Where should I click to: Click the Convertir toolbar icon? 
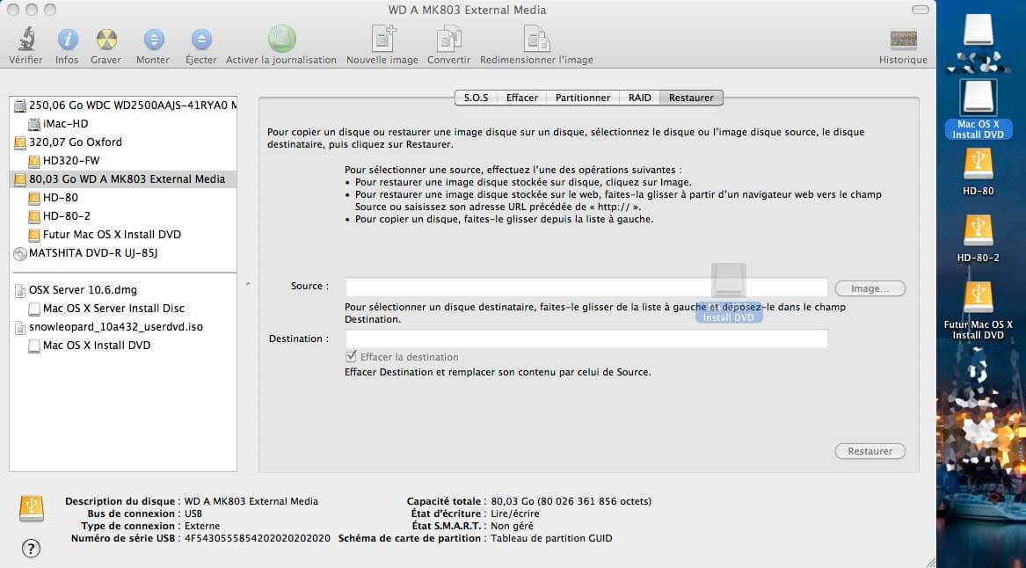click(448, 40)
